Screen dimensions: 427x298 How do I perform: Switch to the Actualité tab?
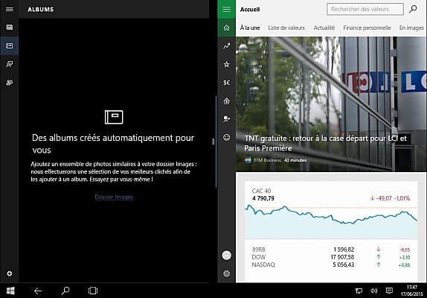pos(324,28)
